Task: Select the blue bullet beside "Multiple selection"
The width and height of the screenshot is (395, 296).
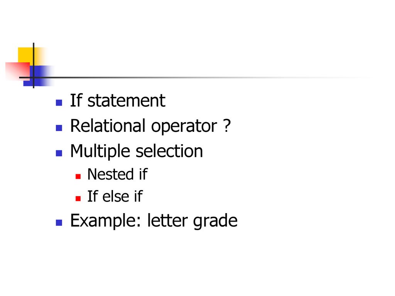Action: (x=59, y=153)
